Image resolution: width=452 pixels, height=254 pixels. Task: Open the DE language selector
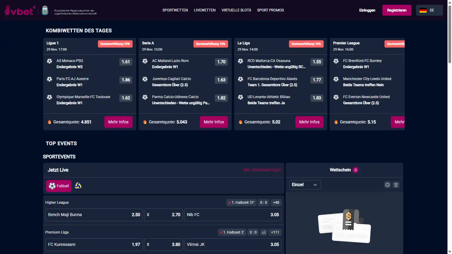coord(429,10)
